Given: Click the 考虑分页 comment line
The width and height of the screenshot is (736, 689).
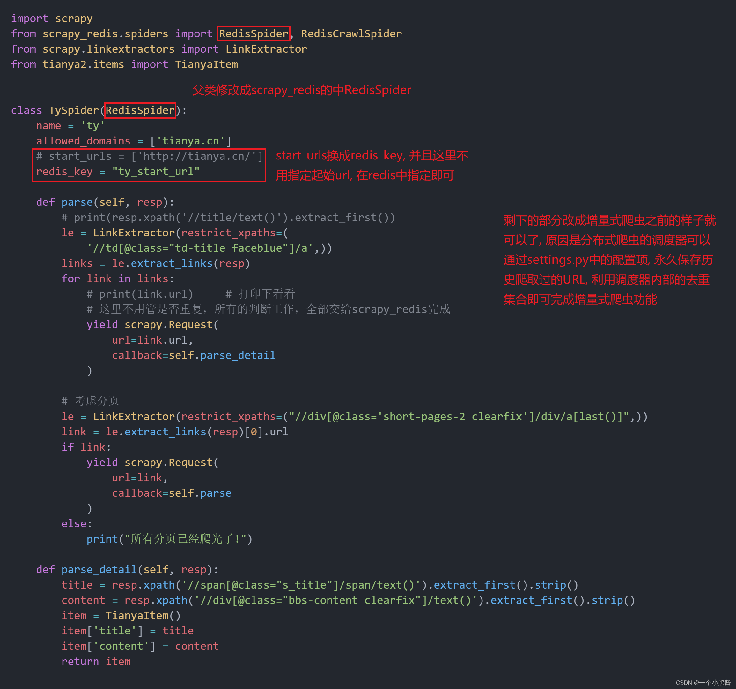Looking at the screenshot, I should [90, 401].
